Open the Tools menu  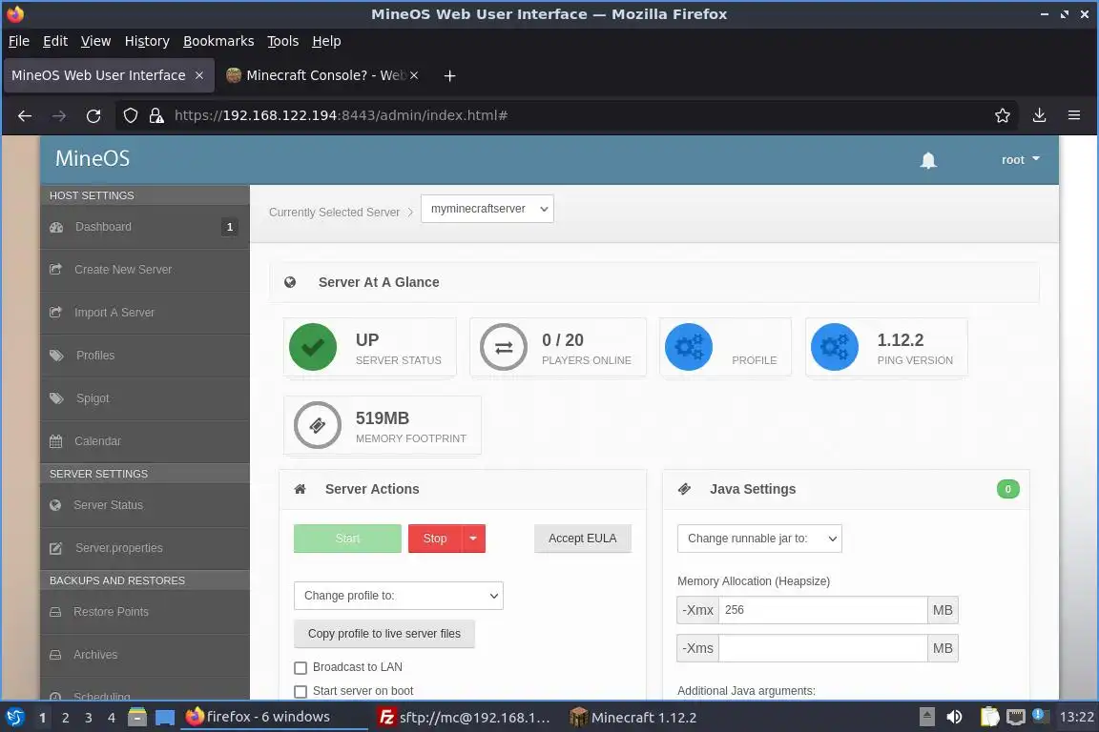[283, 41]
